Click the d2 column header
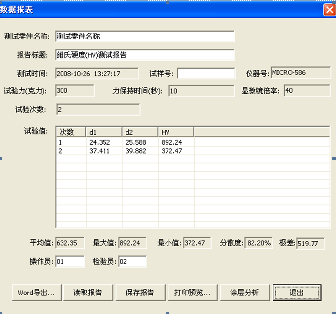 pos(140,132)
